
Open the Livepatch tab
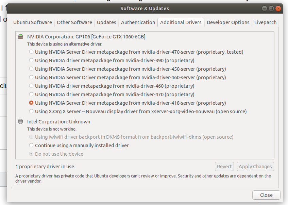(x=265, y=22)
